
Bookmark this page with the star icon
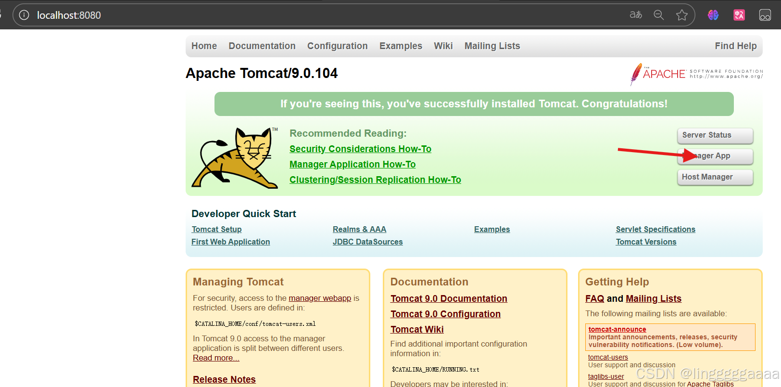[x=682, y=15]
